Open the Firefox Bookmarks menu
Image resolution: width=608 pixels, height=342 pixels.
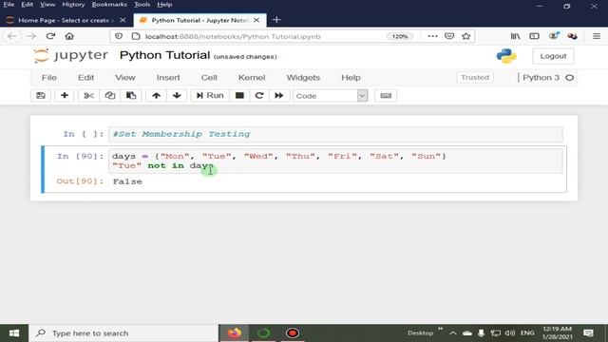click(109, 5)
